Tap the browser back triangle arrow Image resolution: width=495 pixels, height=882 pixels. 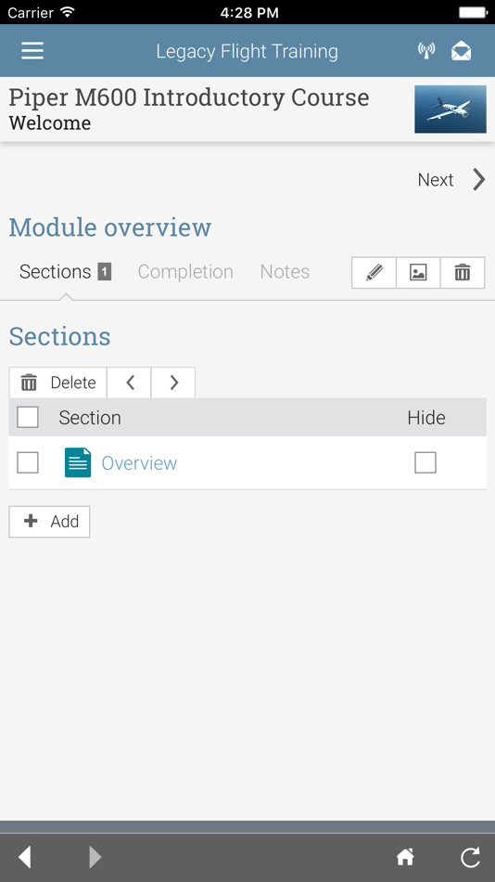(25, 857)
